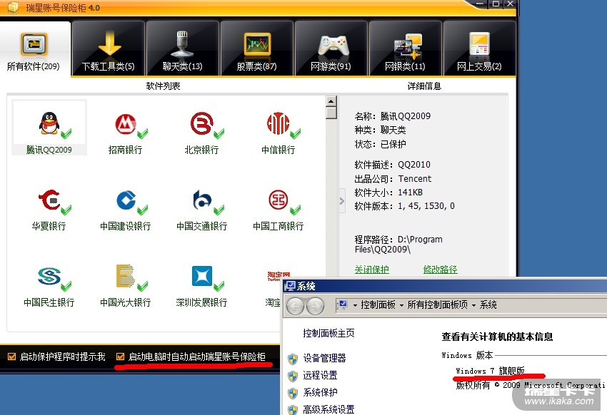Click the 名称: 腾讯QQ2009 detail line
This screenshot has height=415, width=607.
pos(393,116)
